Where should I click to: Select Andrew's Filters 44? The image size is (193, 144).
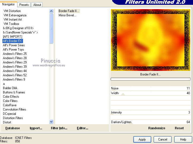tap(15, 71)
